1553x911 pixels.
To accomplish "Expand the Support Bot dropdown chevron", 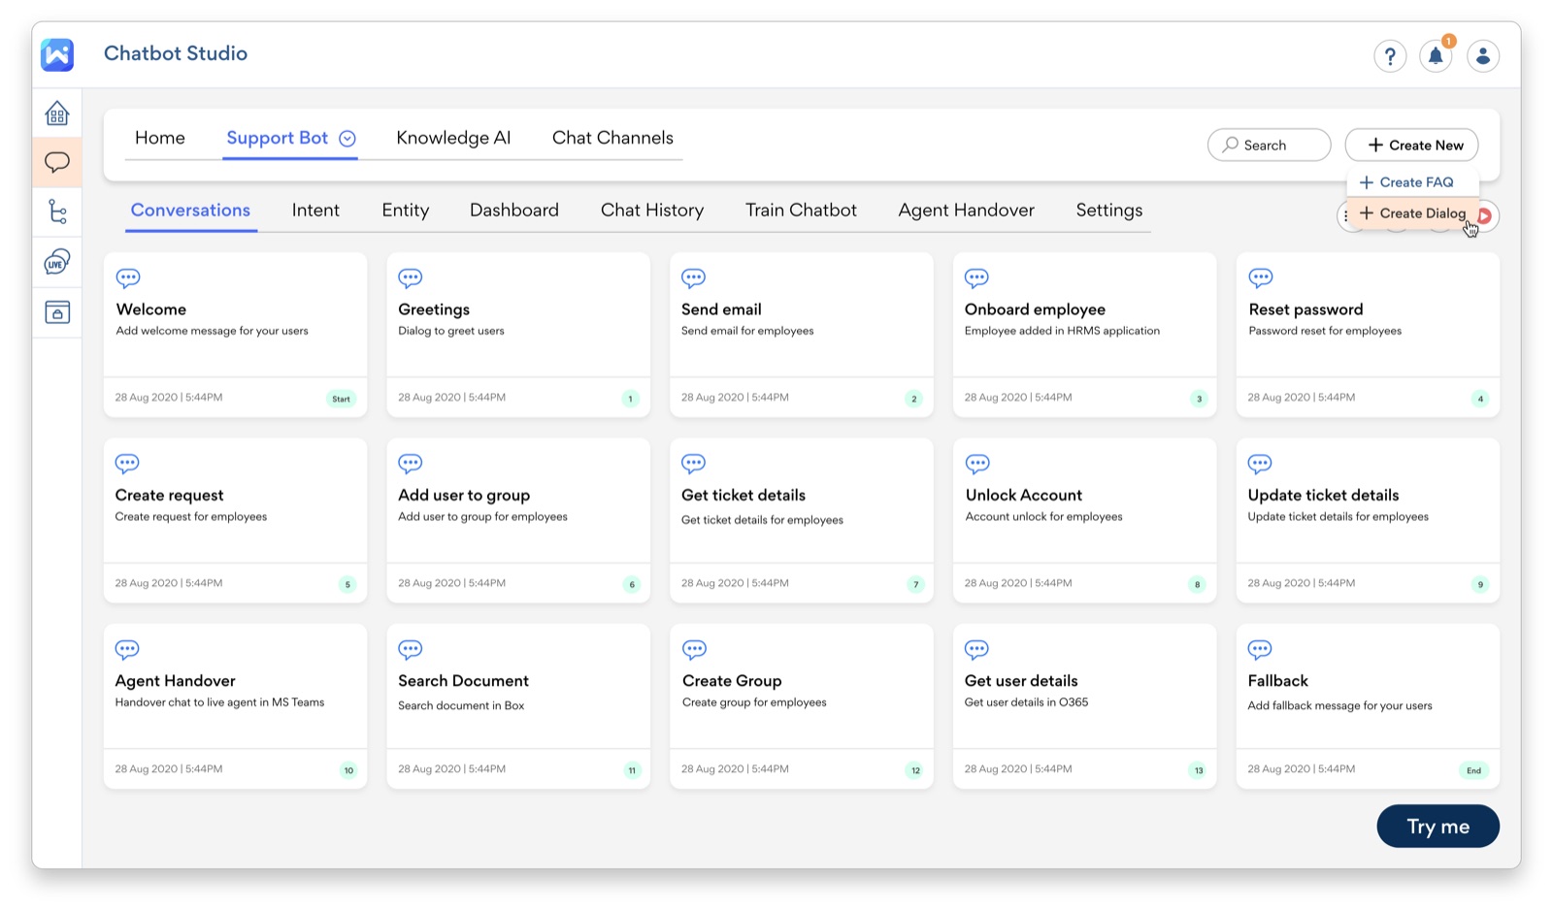I will pyautogui.click(x=347, y=139).
